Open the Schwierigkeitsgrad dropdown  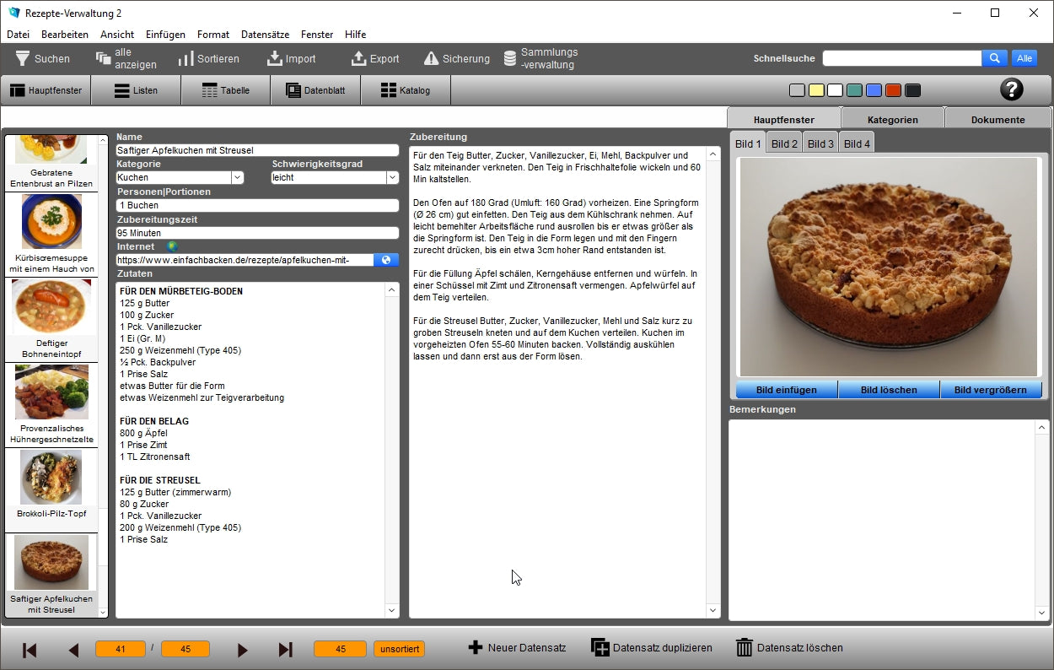[392, 178]
